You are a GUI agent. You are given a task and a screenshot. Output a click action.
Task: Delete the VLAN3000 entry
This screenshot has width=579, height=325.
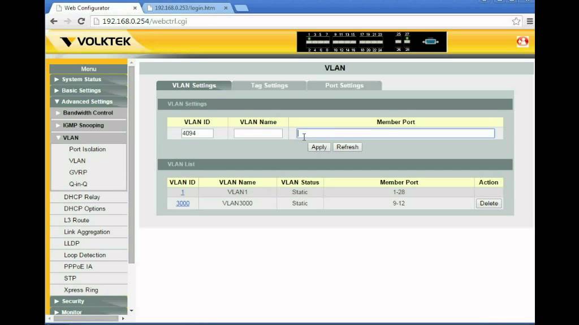coord(489,203)
